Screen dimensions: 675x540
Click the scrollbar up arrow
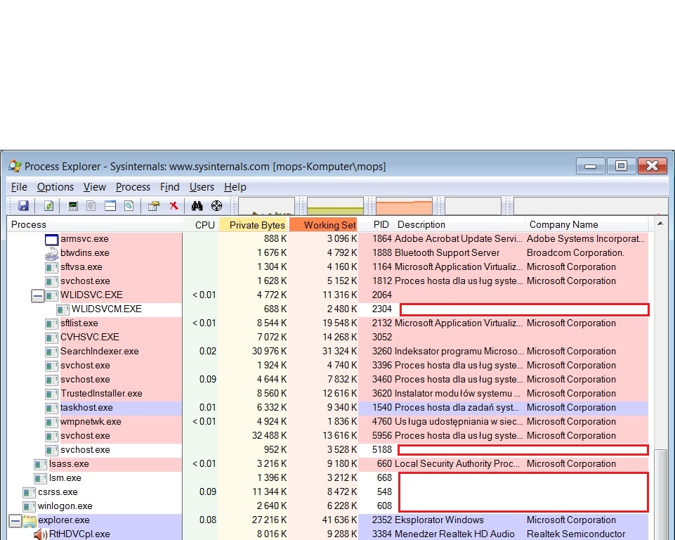pos(660,224)
